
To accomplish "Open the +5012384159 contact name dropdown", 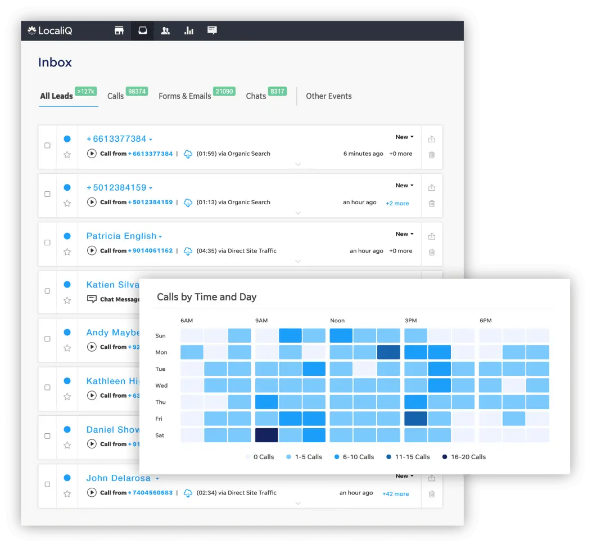I will [x=151, y=188].
